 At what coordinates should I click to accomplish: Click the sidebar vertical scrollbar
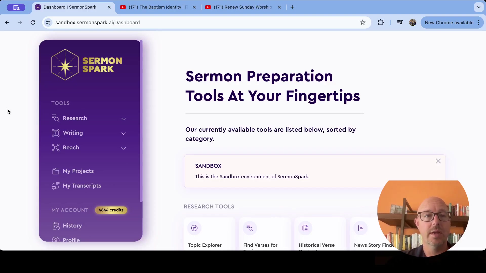[141, 121]
